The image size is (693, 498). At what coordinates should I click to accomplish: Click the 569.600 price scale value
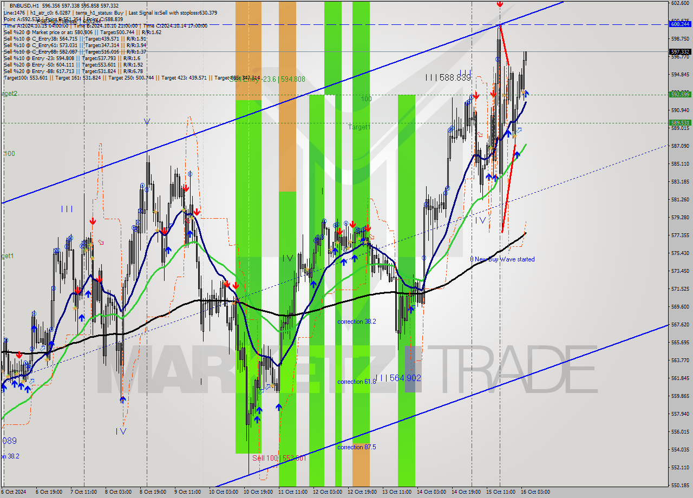679,307
